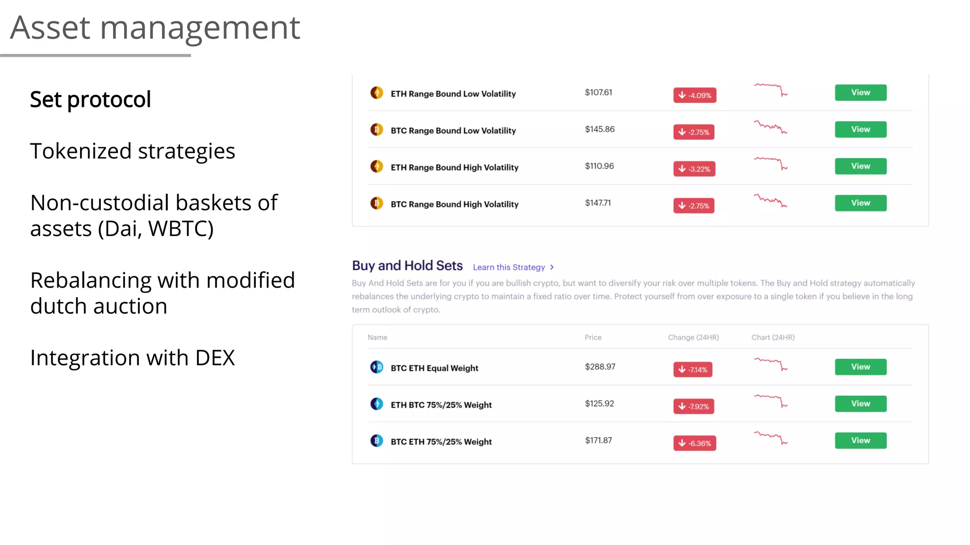Click the BTC Range Bound Low Volatility coin icon
Screen dimensions: 970x545
[377, 130]
